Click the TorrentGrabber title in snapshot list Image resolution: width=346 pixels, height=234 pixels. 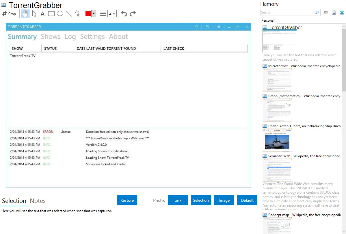point(285,28)
